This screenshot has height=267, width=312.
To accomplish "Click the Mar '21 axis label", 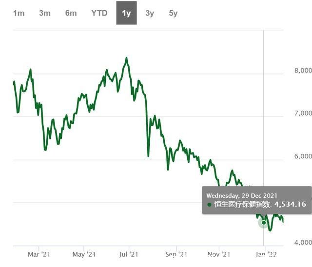I will pos(39,254).
